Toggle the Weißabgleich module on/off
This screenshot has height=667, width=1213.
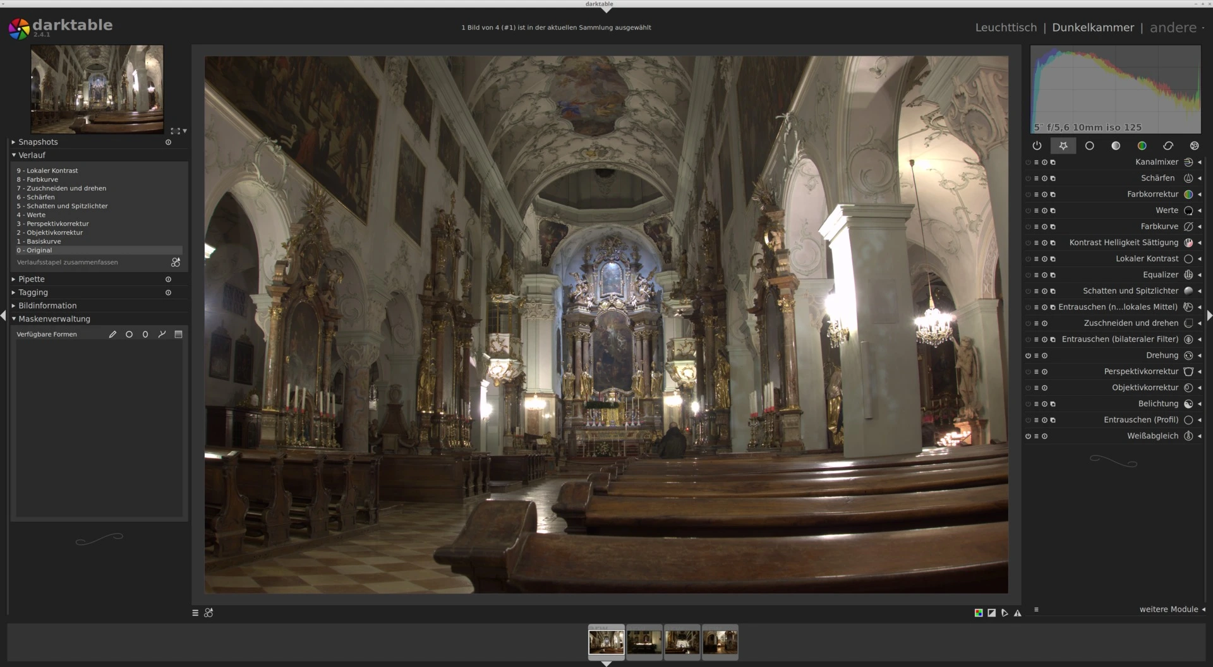[1028, 436]
